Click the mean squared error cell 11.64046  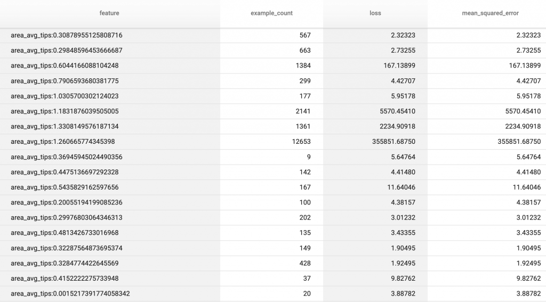tap(526, 187)
